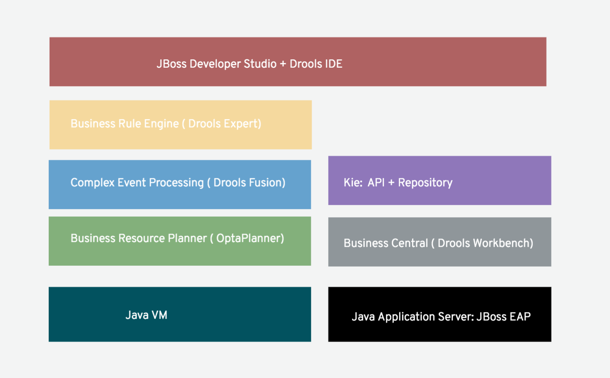Click 'Complex Event Processing ( Drools Fusion)' text
The image size is (610, 378).
pos(178,183)
